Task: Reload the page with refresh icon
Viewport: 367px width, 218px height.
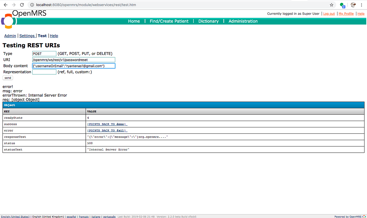Action: 22,5
